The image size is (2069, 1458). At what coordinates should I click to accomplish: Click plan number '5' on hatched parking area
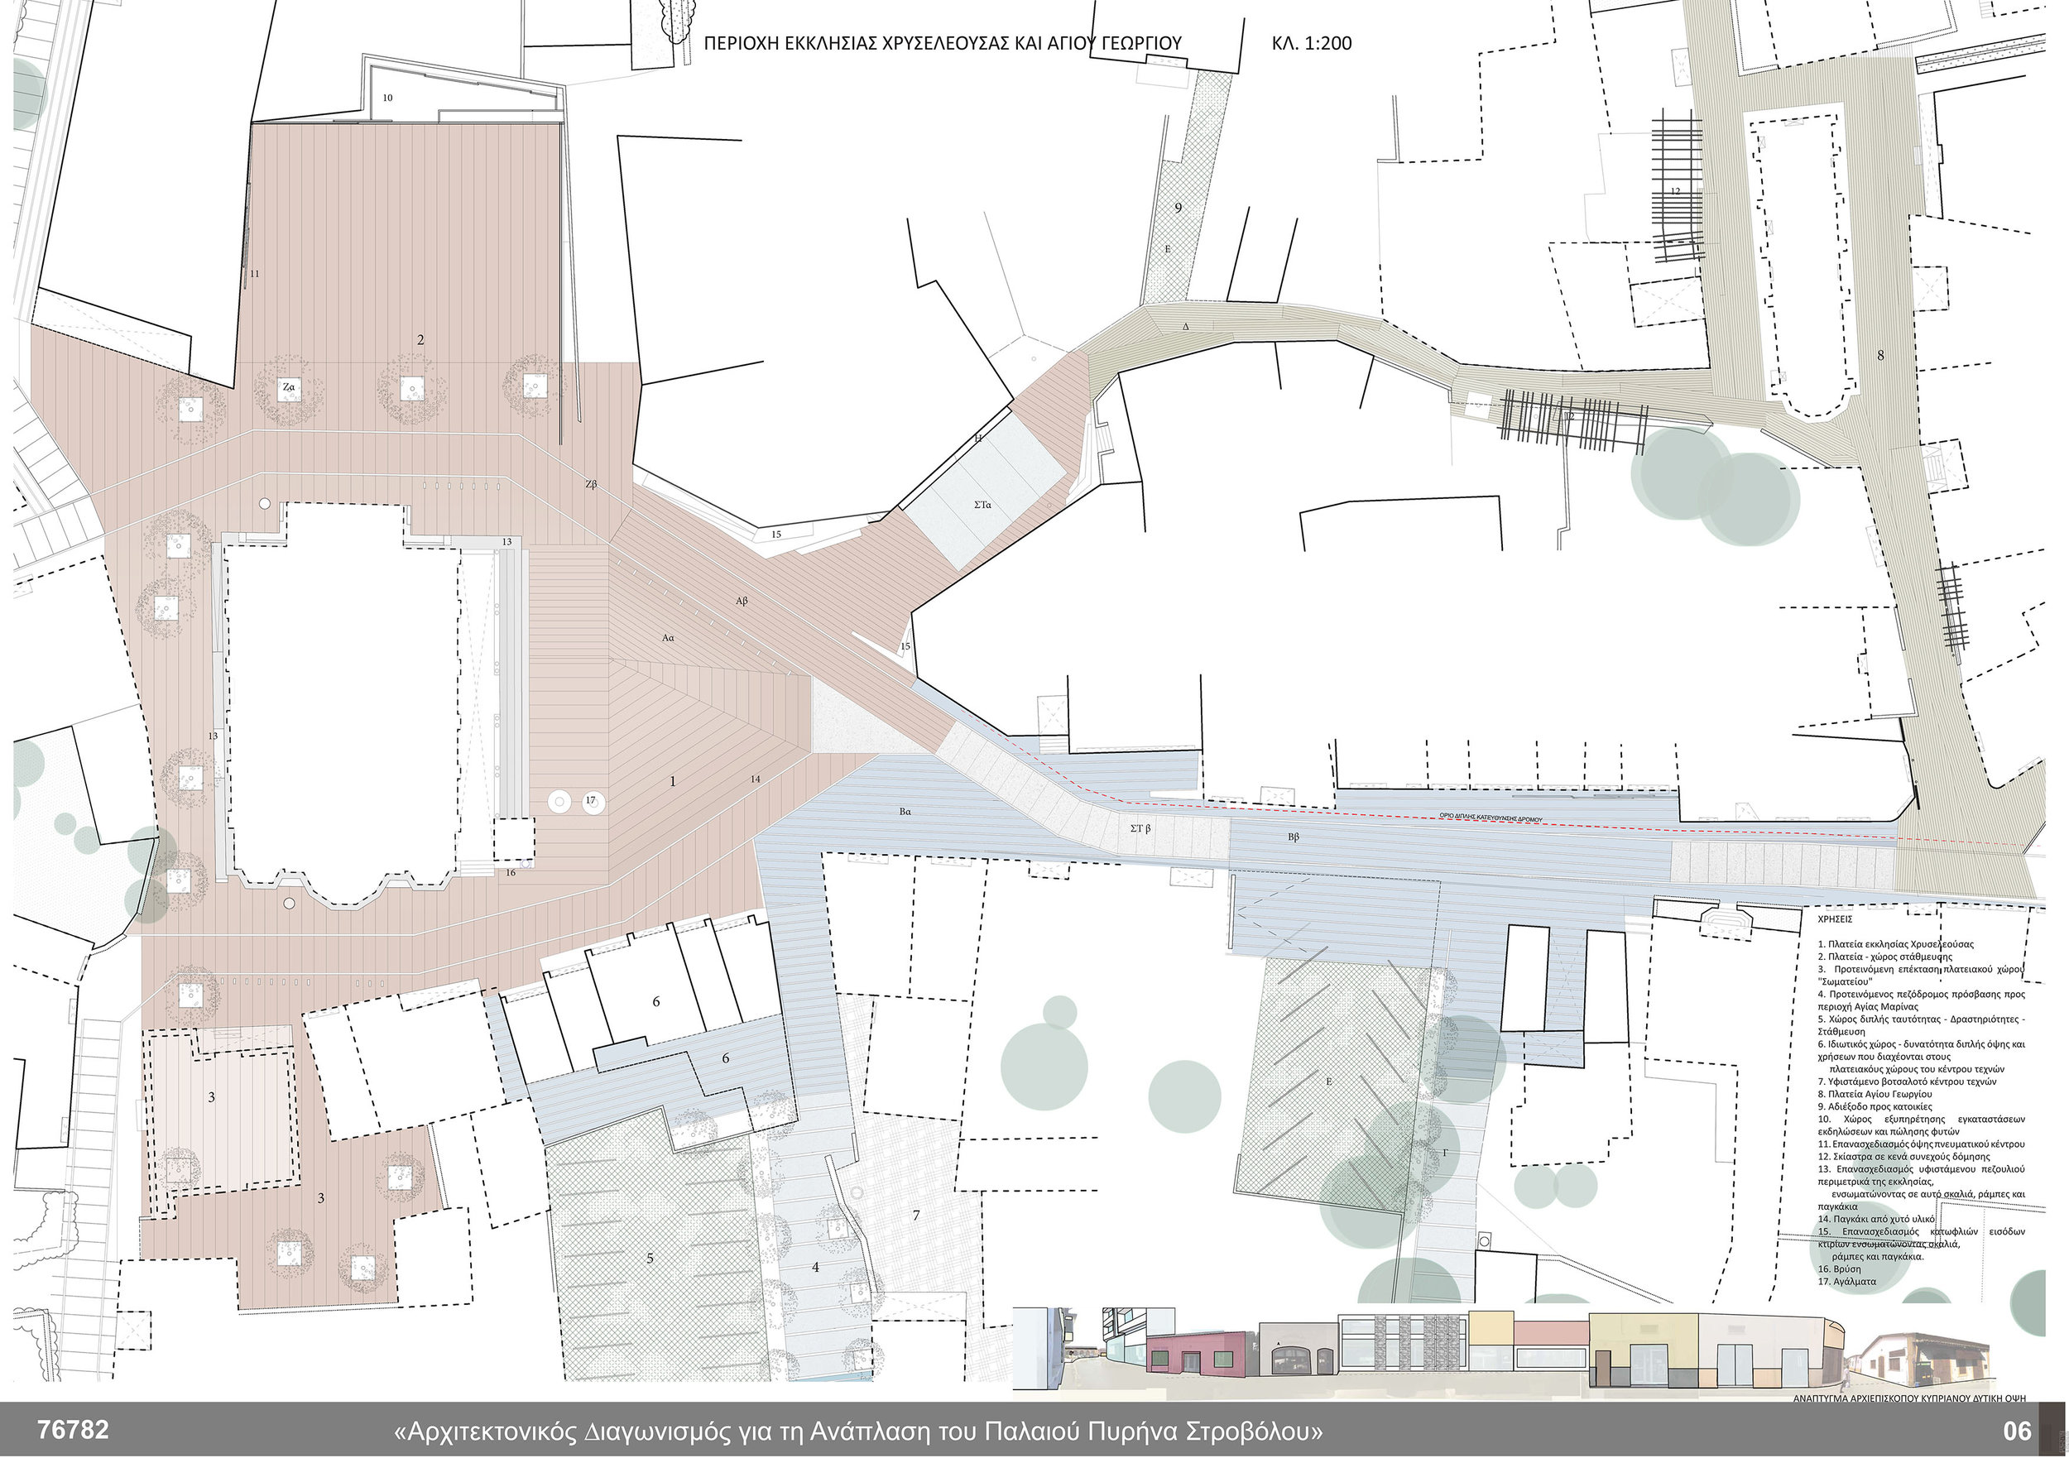(649, 1259)
